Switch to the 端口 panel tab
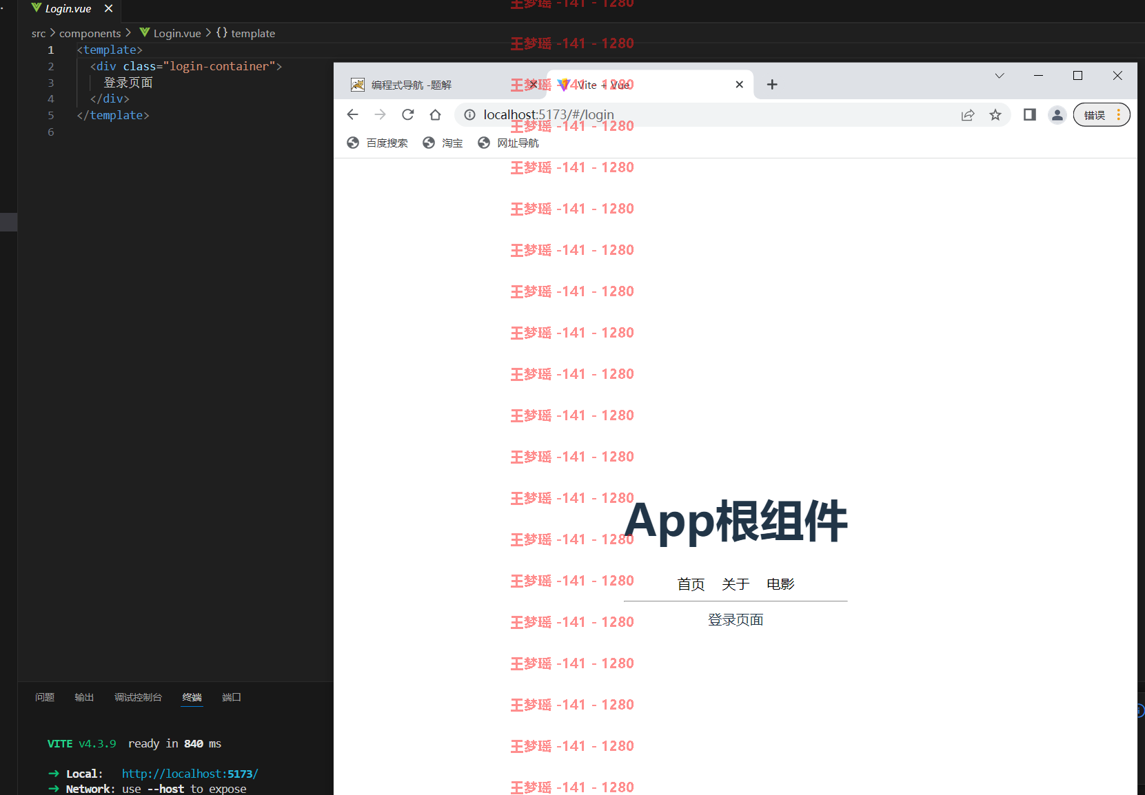The height and width of the screenshot is (795, 1145). coord(232,697)
